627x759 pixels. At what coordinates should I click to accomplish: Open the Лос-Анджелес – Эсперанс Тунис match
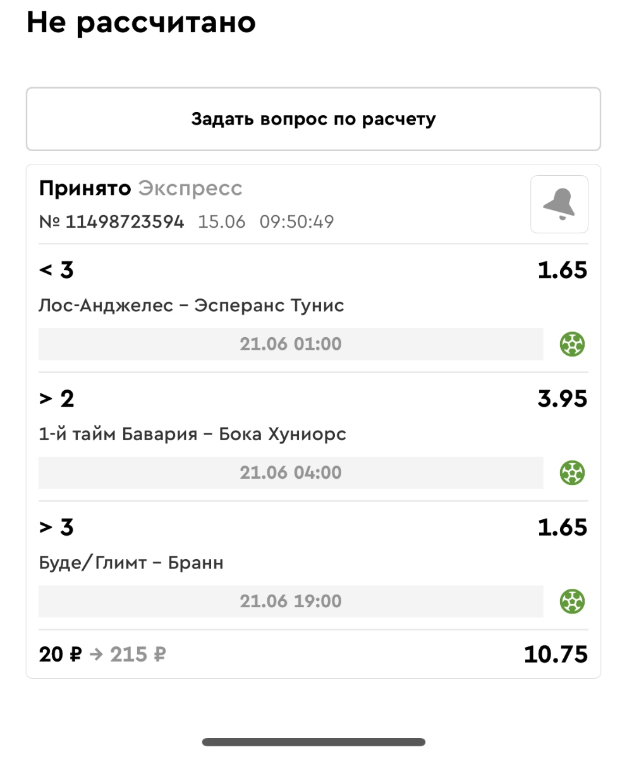pyautogui.click(x=192, y=306)
